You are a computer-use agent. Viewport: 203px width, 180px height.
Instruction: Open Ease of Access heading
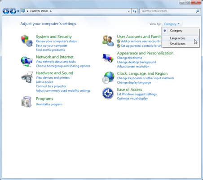coord(129,90)
